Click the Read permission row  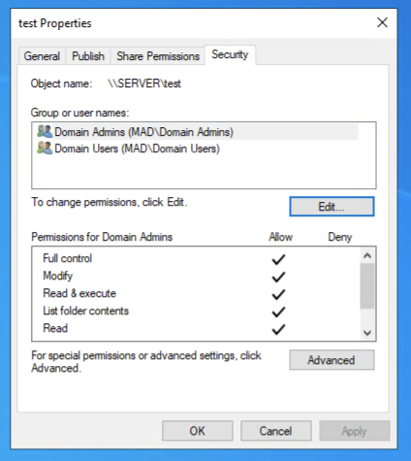click(196, 328)
